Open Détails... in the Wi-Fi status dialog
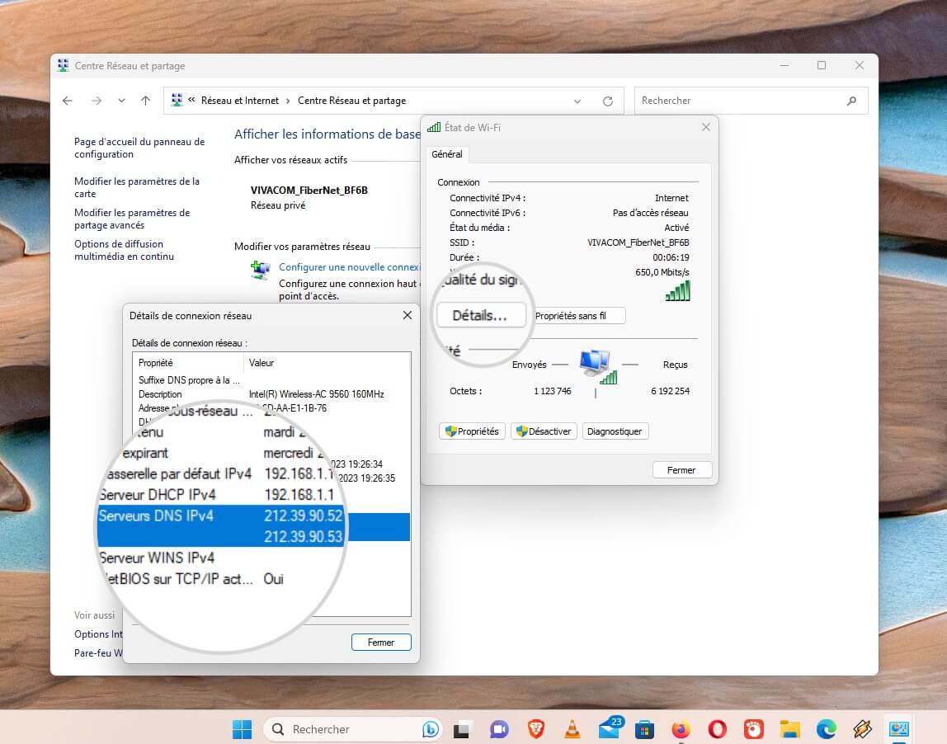Image resolution: width=947 pixels, height=744 pixels. tap(481, 315)
